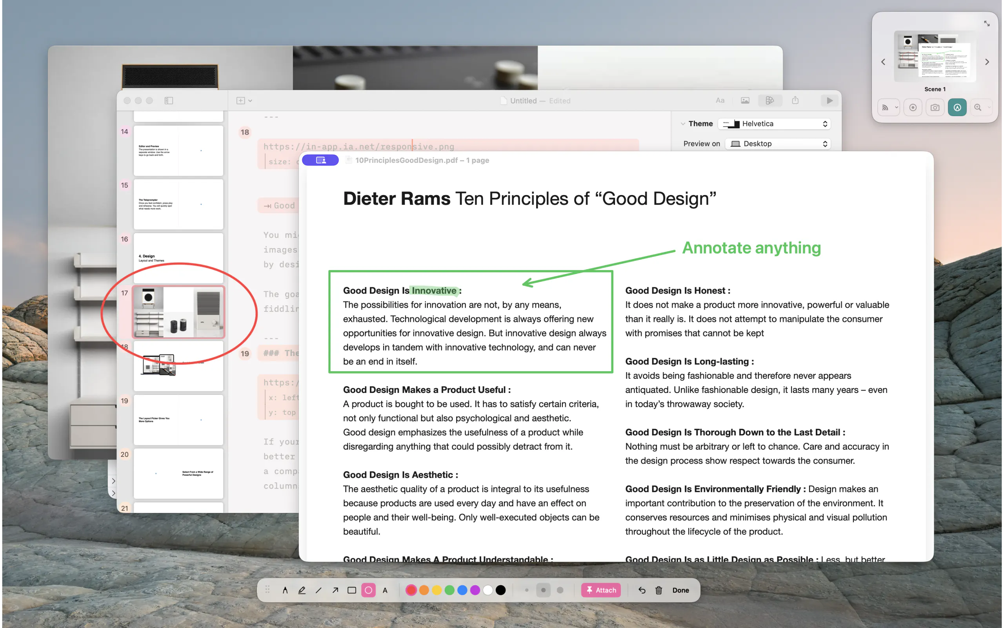Click the upper chevron on window's left edge

113,481
